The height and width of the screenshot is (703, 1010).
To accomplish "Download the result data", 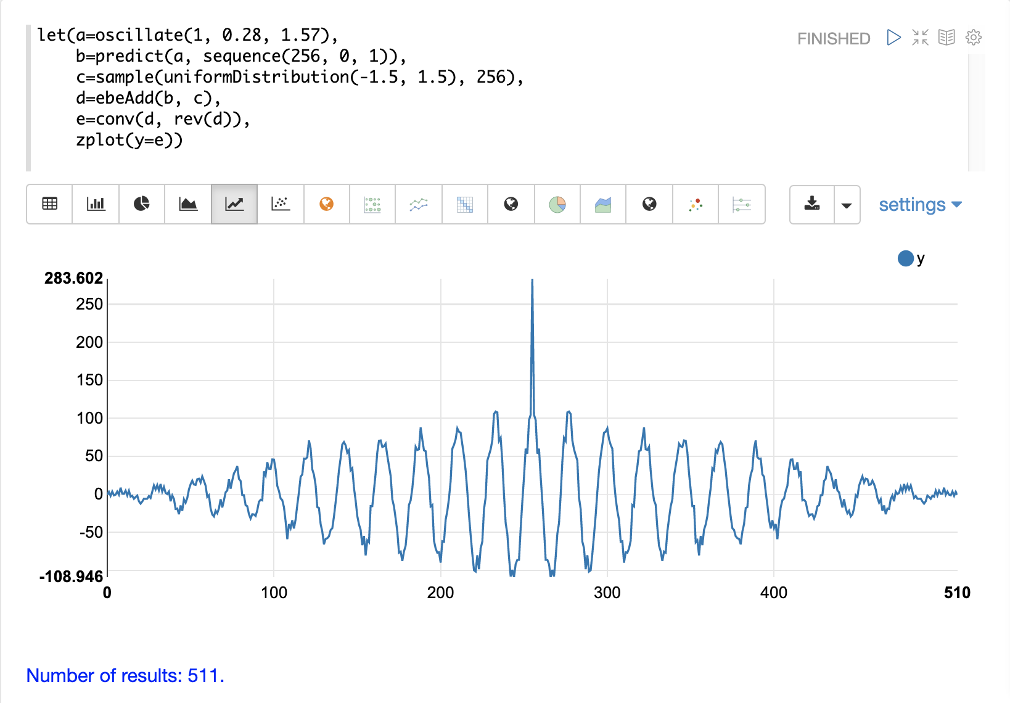I will pyautogui.click(x=812, y=204).
